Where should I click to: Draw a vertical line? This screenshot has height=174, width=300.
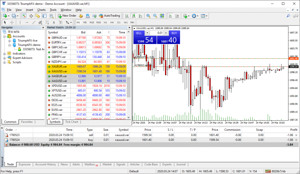click(x=20, y=22)
